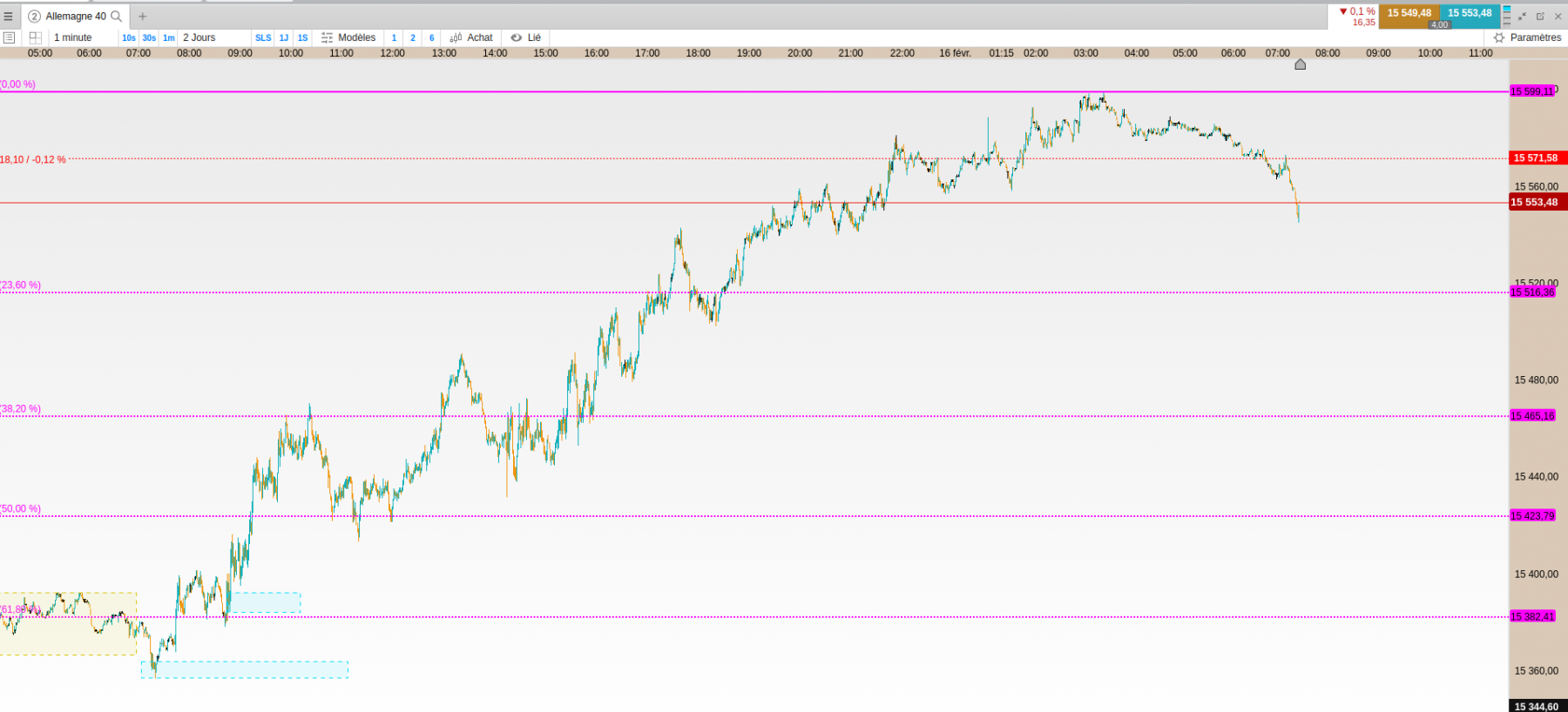The image size is (1568, 712).
Task: Add a new chart tab with plus
Action: [143, 17]
